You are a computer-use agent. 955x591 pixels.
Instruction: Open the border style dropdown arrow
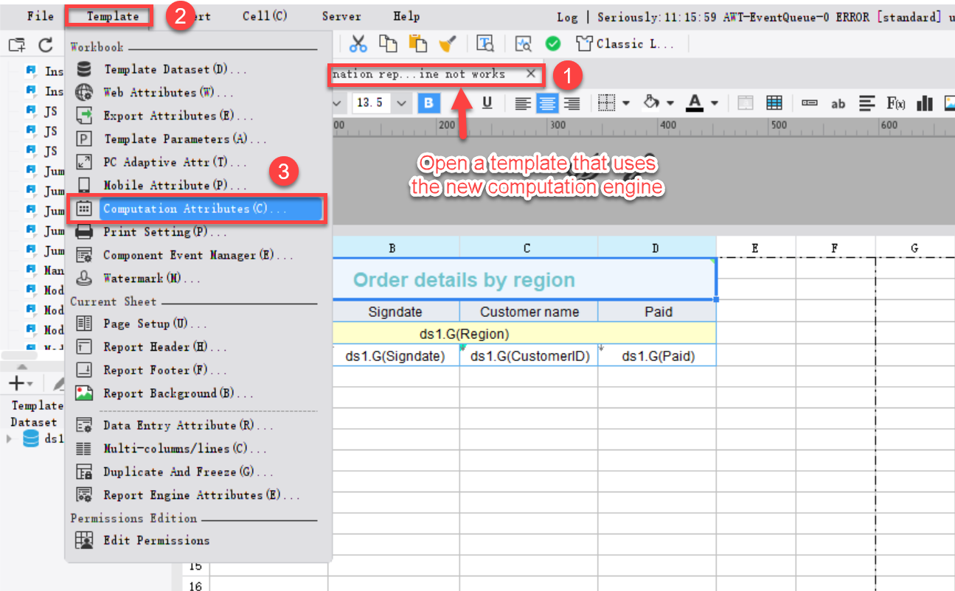(x=626, y=103)
